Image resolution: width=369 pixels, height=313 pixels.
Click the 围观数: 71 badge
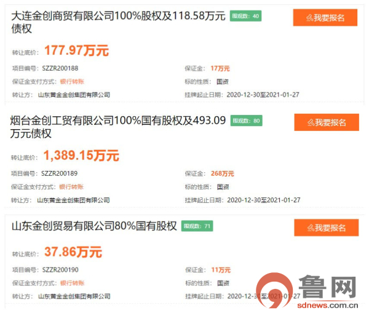(x=197, y=226)
